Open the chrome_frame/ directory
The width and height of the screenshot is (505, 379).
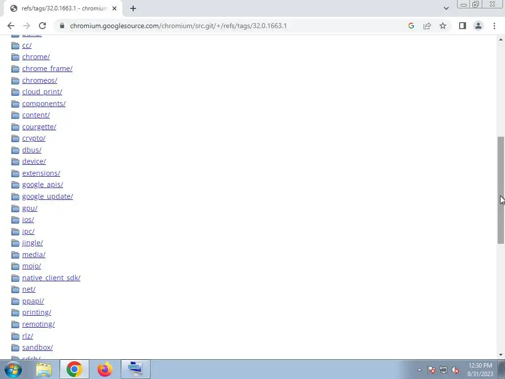(47, 69)
